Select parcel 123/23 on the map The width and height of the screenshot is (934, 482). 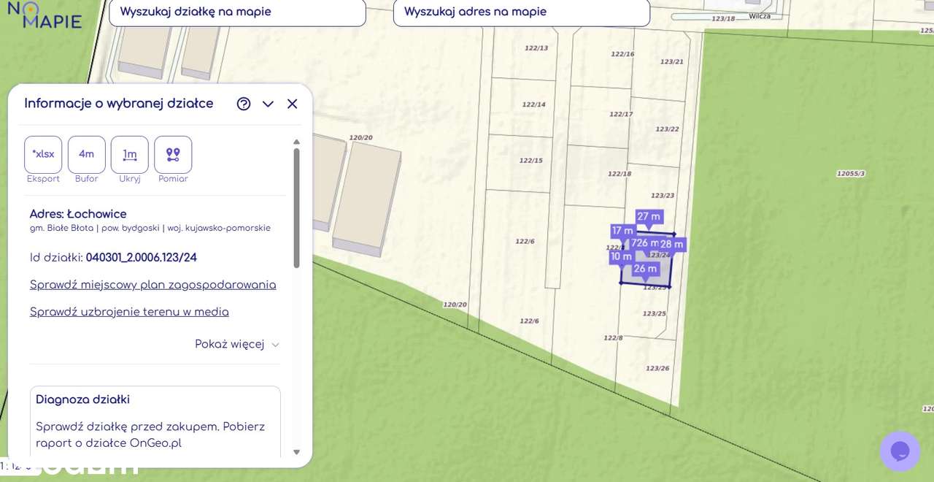click(x=663, y=196)
